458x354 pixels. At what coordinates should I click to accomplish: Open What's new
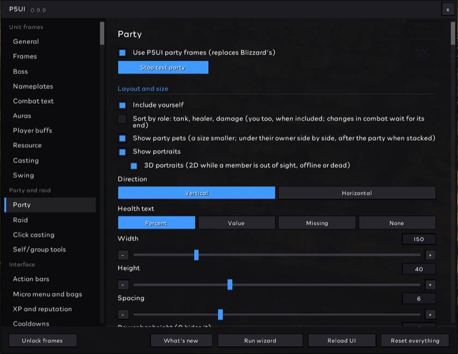pyautogui.click(x=181, y=340)
